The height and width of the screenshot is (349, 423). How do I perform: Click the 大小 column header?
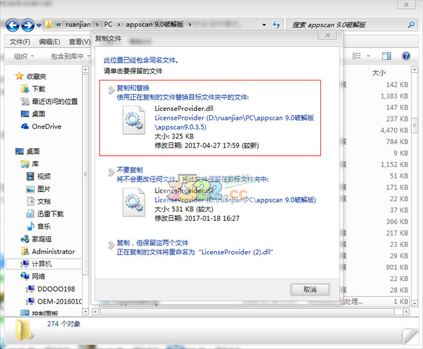tap(378, 73)
